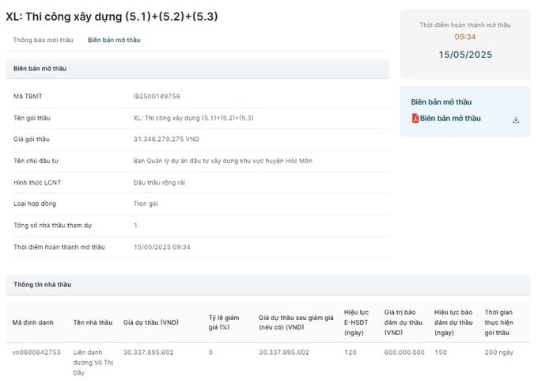Open the Thông báo mời thầu tab
538x381 pixels.
click(43, 40)
